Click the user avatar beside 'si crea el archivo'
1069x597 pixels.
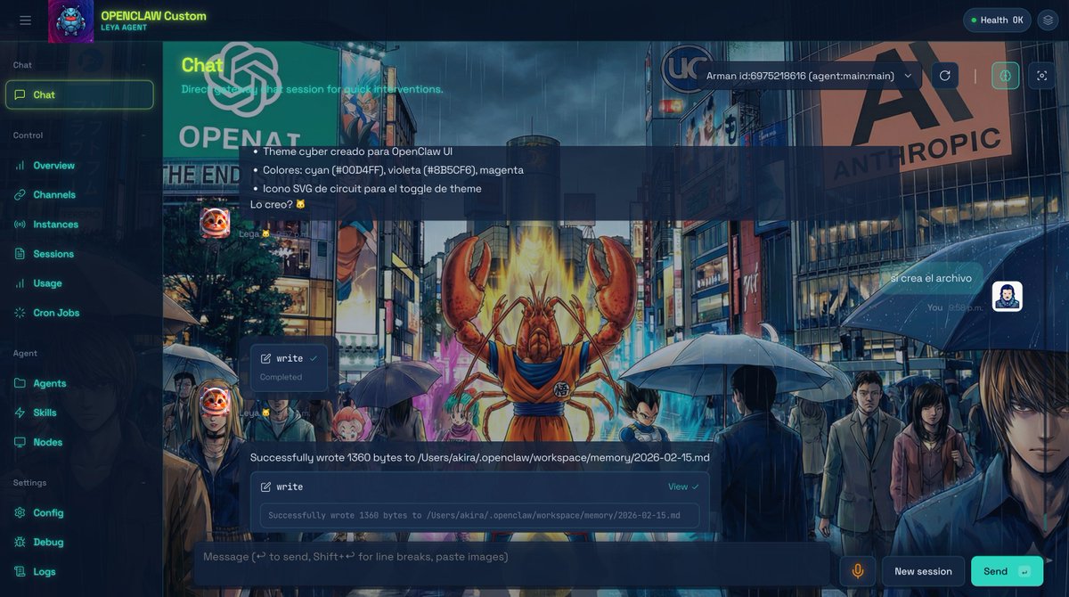pos(1008,296)
